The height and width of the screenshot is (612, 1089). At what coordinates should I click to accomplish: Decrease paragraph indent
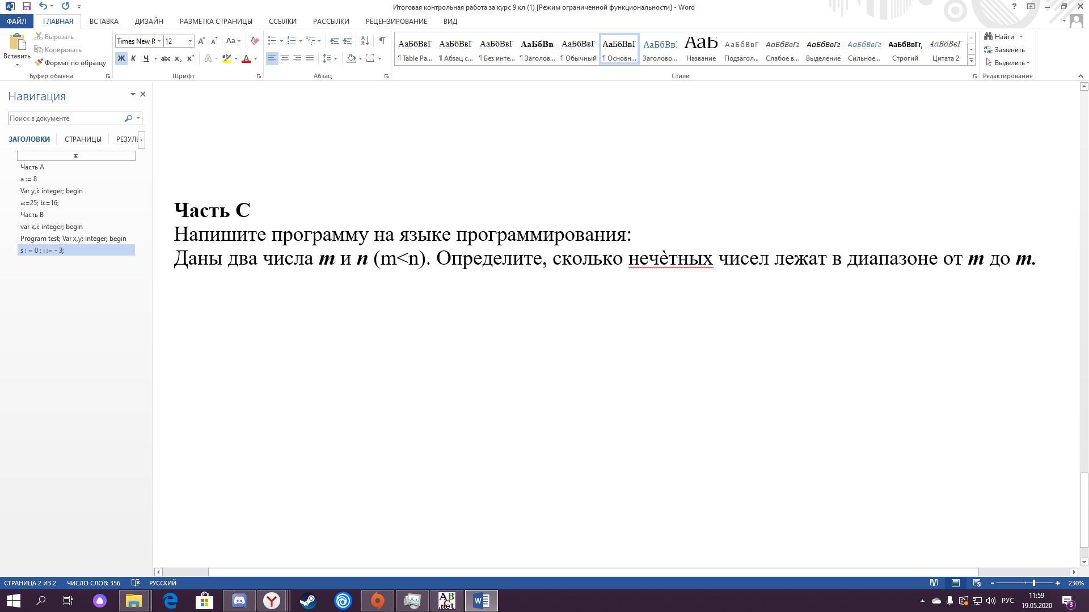335,41
